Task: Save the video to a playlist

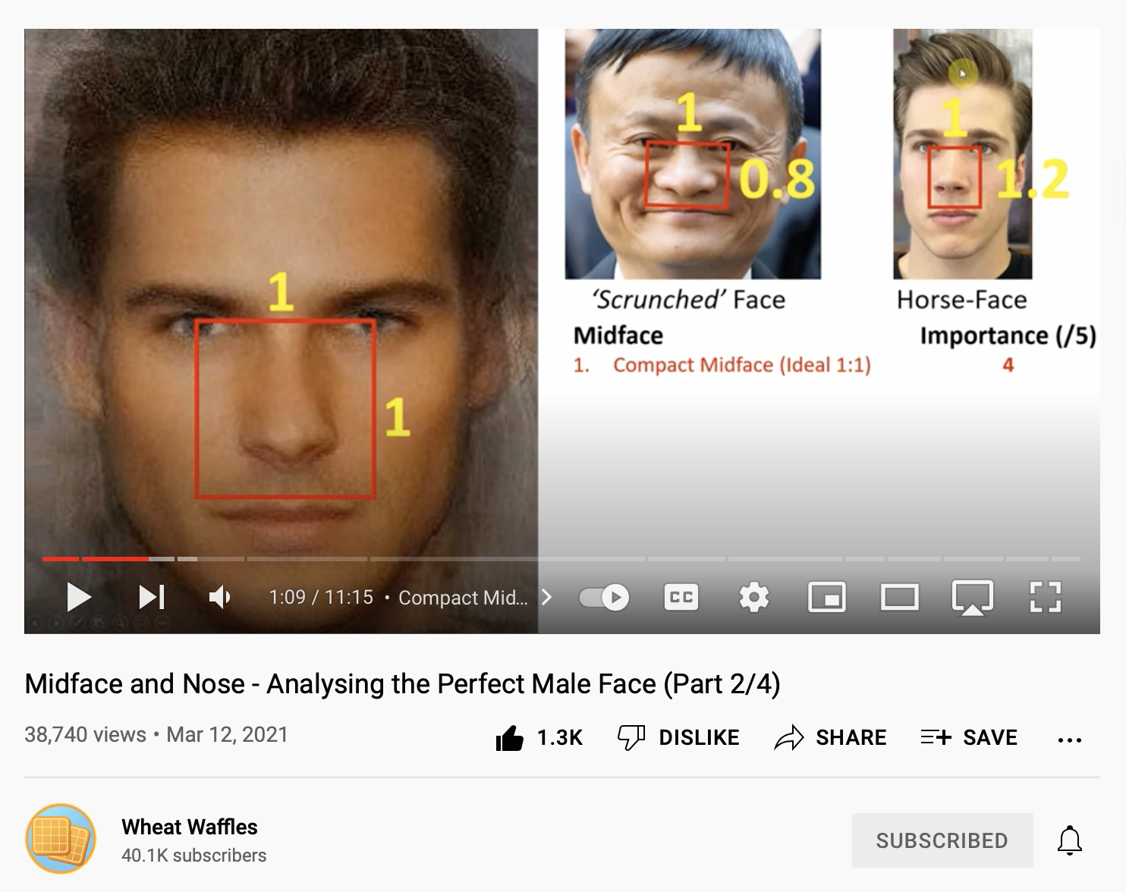Action: click(968, 737)
